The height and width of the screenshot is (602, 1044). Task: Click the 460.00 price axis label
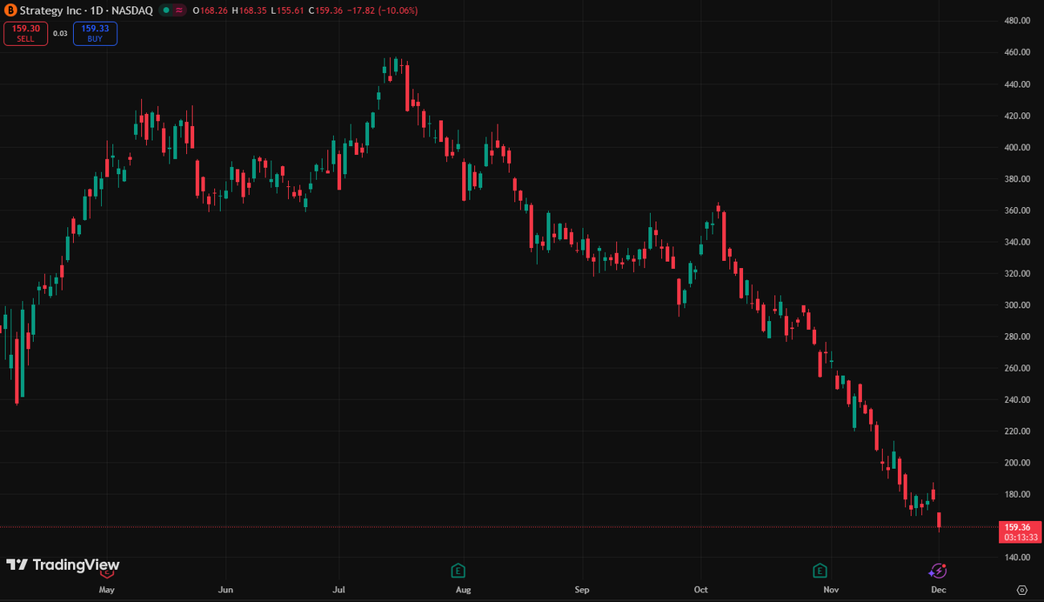pos(1017,52)
